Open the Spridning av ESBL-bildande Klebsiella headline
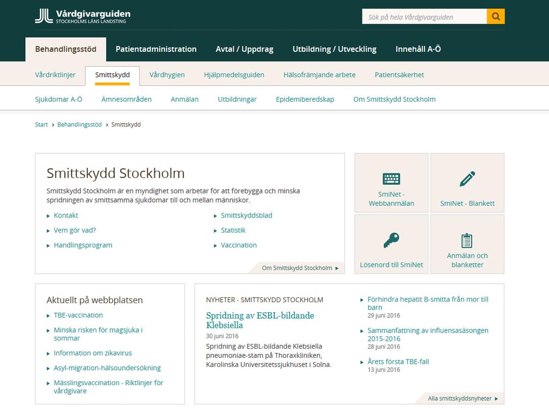Viewport: 549px width, 413px height. [260, 320]
